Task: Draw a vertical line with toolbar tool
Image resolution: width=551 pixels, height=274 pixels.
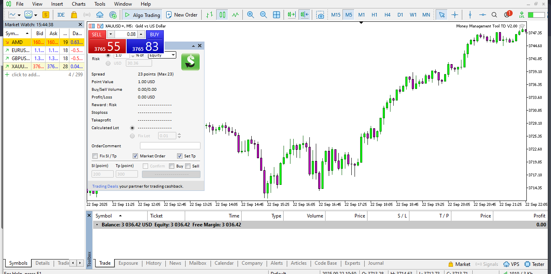Action: click(470, 15)
